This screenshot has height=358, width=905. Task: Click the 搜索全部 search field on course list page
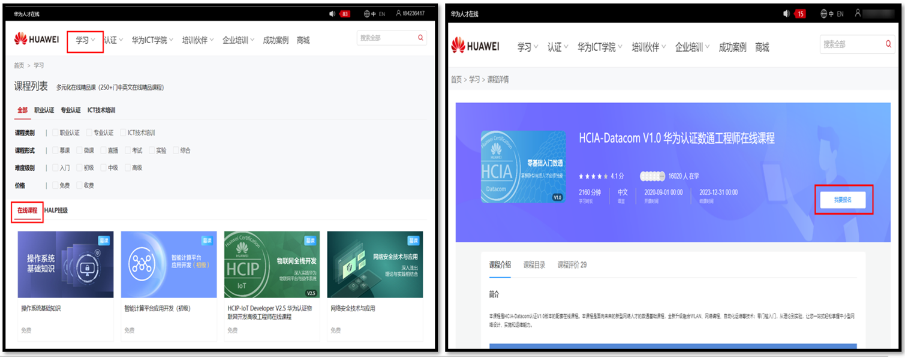coord(386,38)
